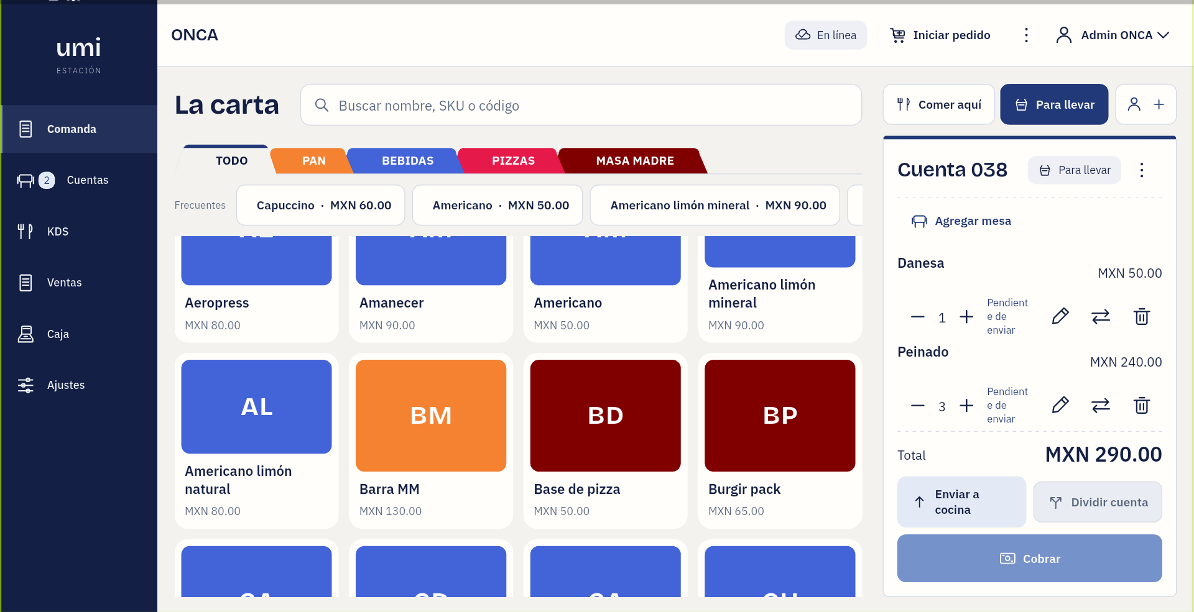Open Cuentas in the sidebar

pyautogui.click(x=79, y=180)
